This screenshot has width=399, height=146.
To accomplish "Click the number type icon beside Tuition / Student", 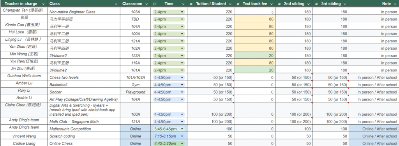I will tap(191, 4).
